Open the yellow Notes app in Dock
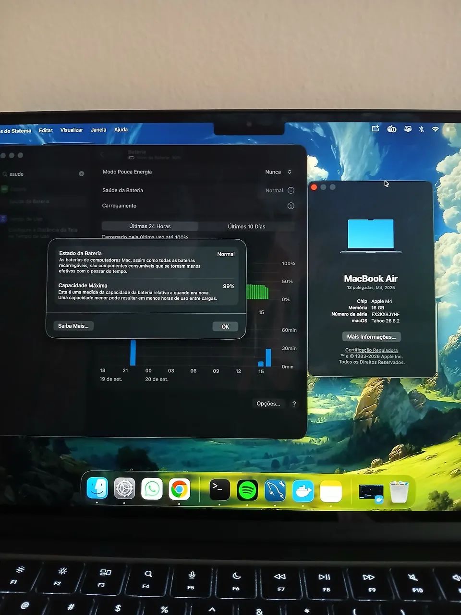Viewport: 461px width, 615px height. click(331, 492)
